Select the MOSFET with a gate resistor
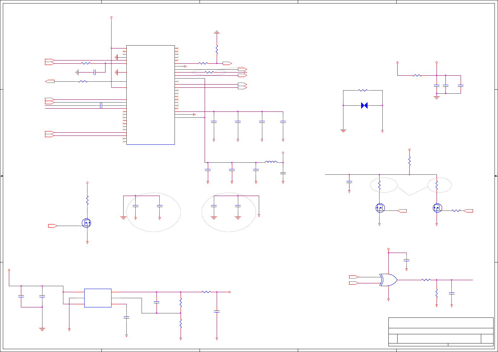 coord(437,208)
